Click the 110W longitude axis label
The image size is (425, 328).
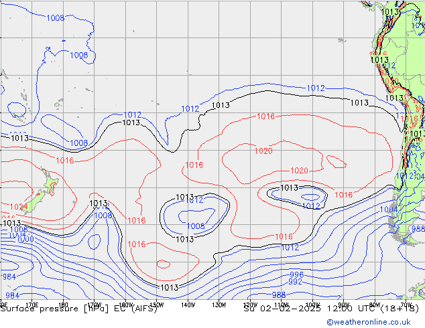(x=282, y=305)
